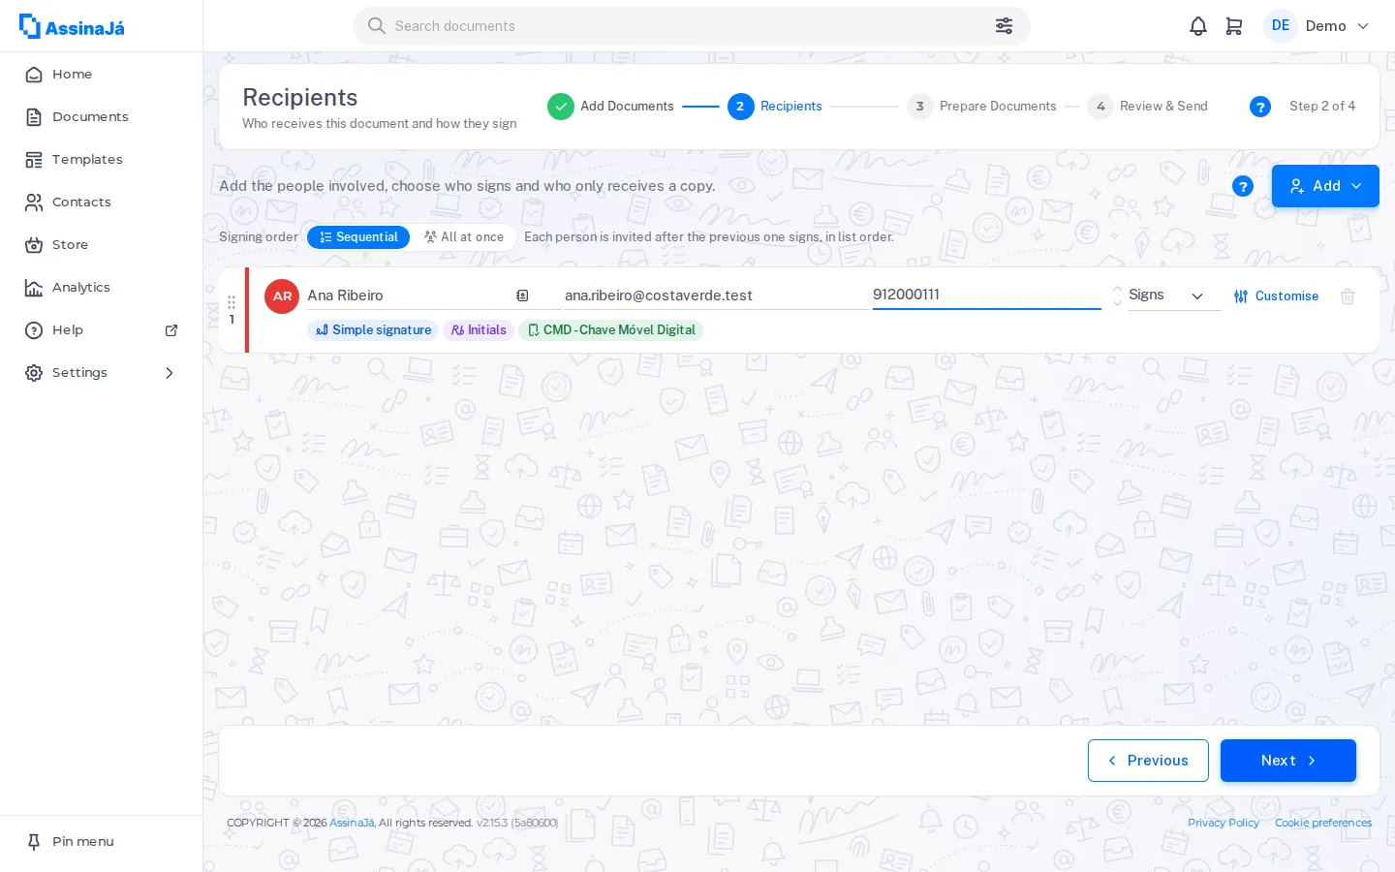The image size is (1395, 872).
Task: Delete recipient Ana Ribeiro with trash icon
Action: (x=1348, y=296)
